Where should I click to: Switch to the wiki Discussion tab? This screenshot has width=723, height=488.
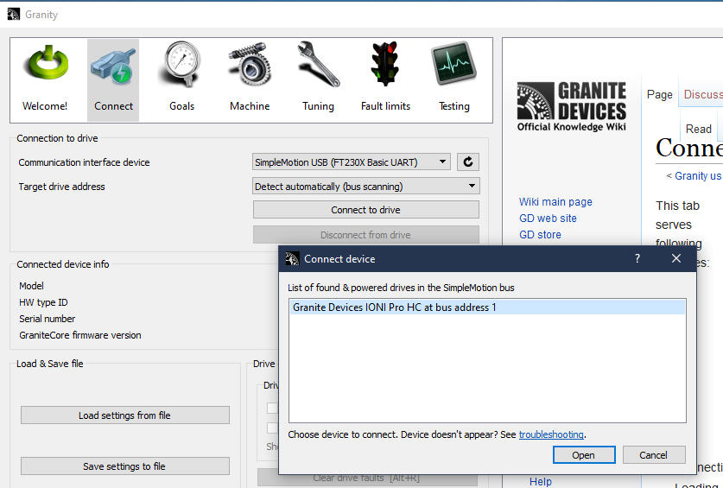(x=703, y=94)
